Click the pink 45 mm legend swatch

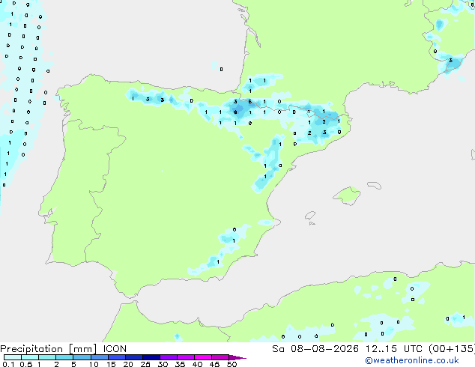tap(220, 357)
